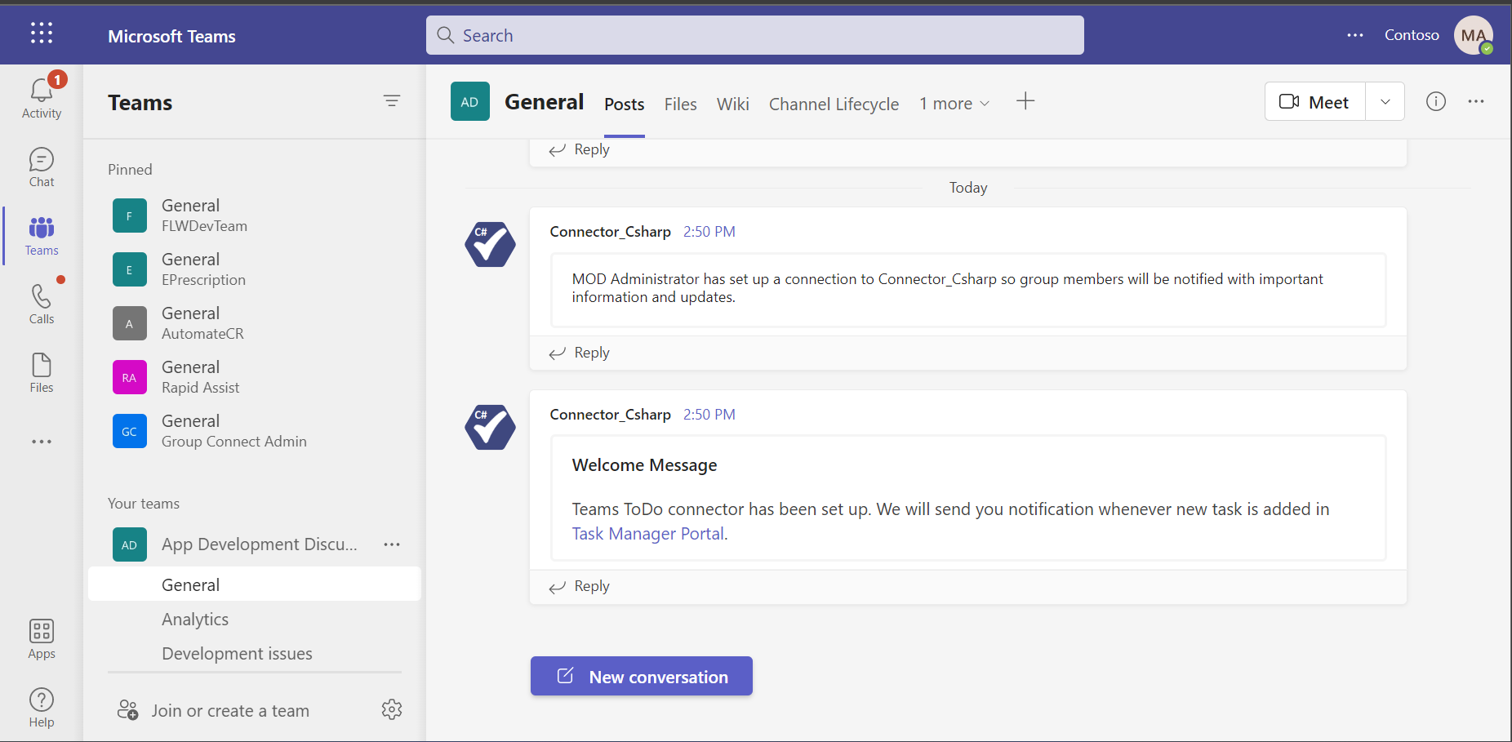
Task: Click Connector_Csharp avatar on first message
Action: (491, 245)
